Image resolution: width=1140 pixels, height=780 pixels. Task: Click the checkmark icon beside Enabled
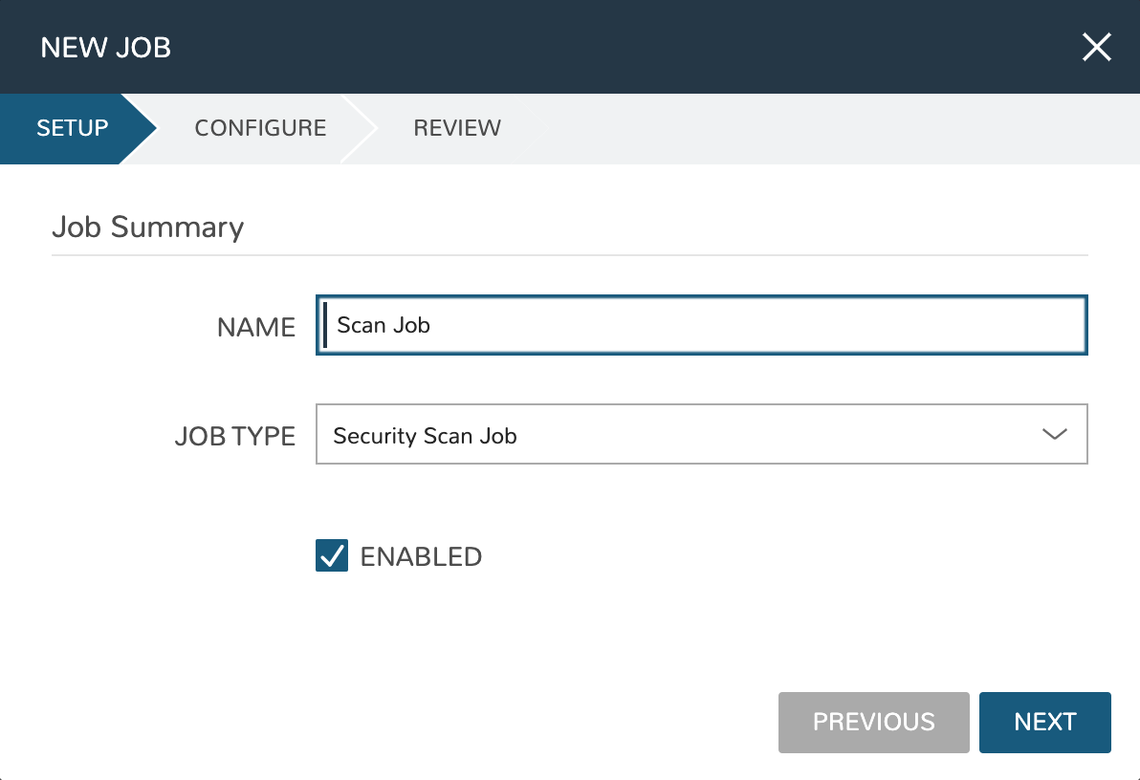(x=332, y=555)
